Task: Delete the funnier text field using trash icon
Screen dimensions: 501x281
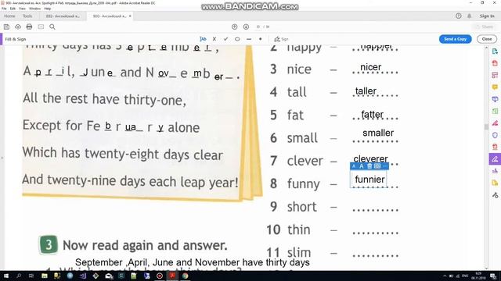Action: coord(369,166)
